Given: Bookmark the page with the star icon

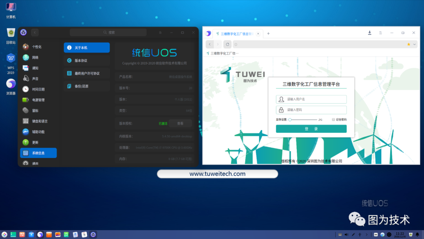Looking at the screenshot, I should point(409,44).
